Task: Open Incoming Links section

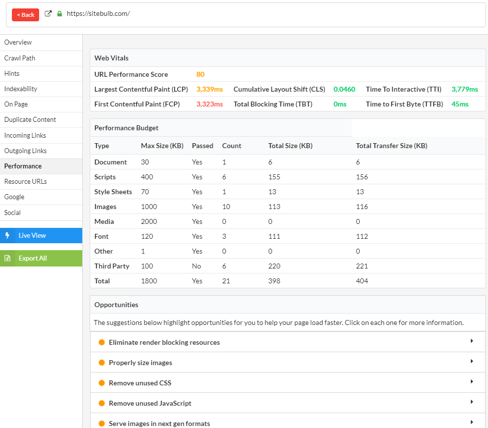Action: click(x=41, y=135)
